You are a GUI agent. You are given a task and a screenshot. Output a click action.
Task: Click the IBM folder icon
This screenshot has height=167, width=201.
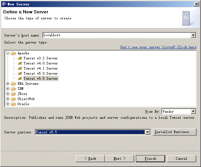pos(14,89)
